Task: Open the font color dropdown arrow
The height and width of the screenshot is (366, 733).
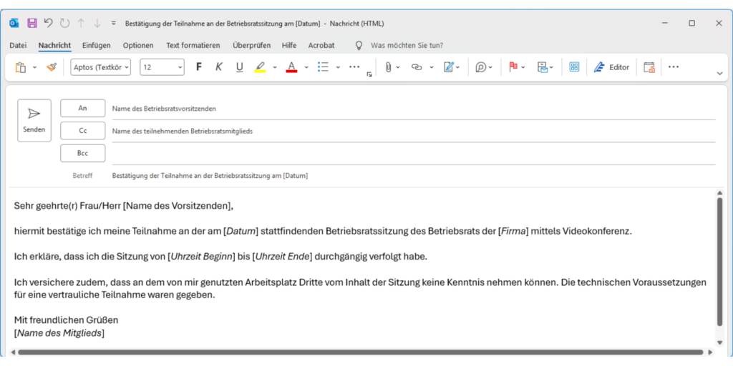Action: 306,67
